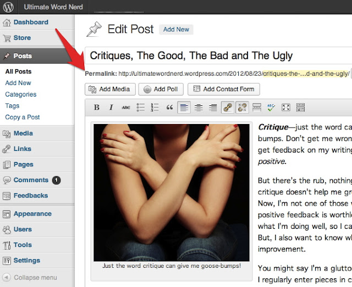Toggle italic formatting
Viewport: 352px width, 287px height.
pyautogui.click(x=111, y=108)
